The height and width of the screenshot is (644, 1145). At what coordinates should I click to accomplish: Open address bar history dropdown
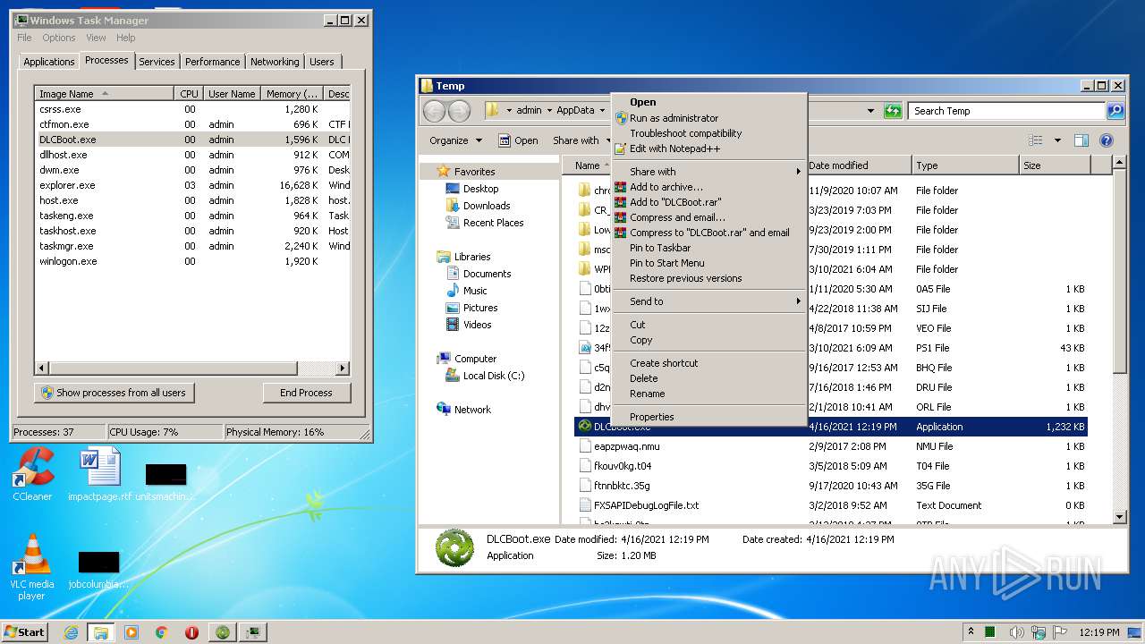pyautogui.click(x=870, y=111)
